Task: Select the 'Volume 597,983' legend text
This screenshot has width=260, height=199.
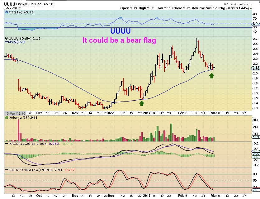Action: click(23, 117)
